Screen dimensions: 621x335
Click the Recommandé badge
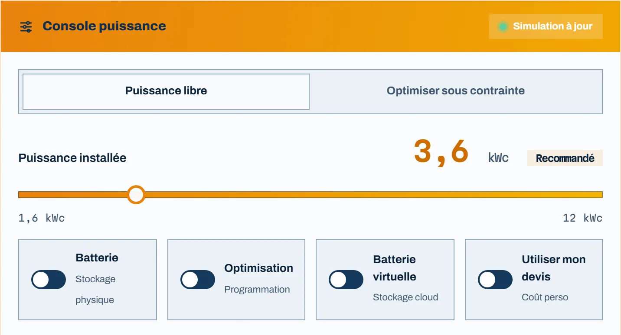coord(565,158)
